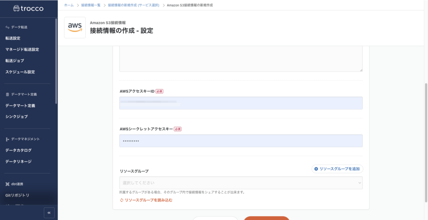The image size is (428, 220).
Task: Focus the AWSアクセスキーID input field
Action: [x=241, y=103]
